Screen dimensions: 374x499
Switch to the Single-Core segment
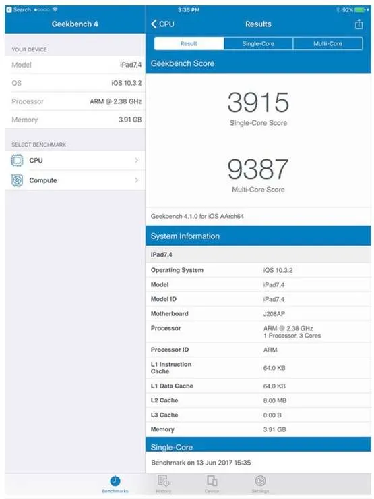pos(258,44)
